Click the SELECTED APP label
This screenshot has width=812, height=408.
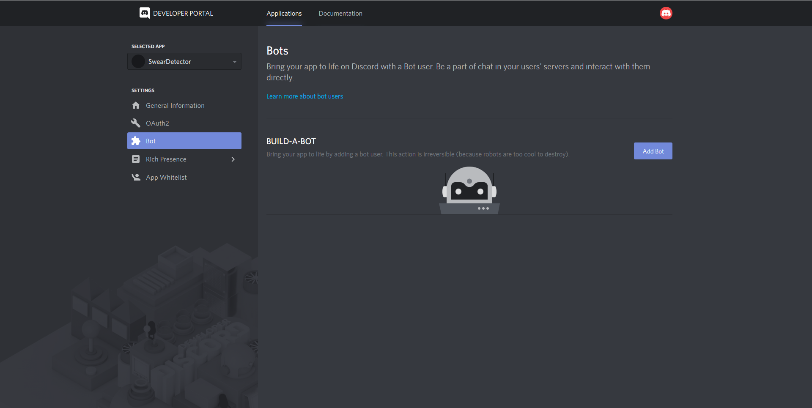[148, 47]
